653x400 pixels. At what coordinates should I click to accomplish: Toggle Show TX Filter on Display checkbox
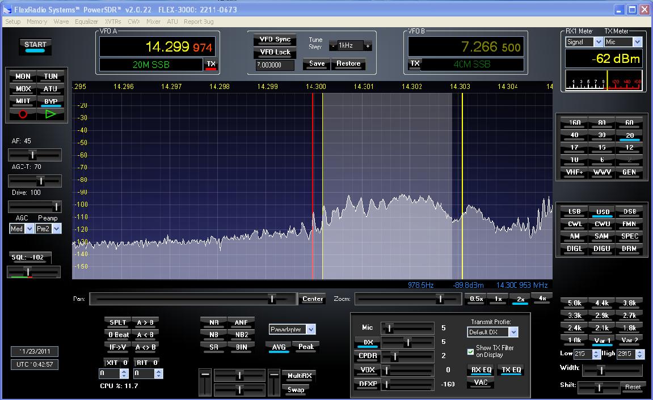[470, 352]
